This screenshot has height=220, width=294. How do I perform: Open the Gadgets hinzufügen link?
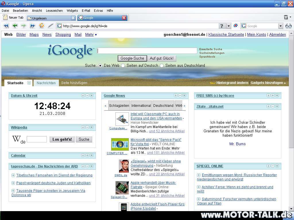tap(268, 83)
